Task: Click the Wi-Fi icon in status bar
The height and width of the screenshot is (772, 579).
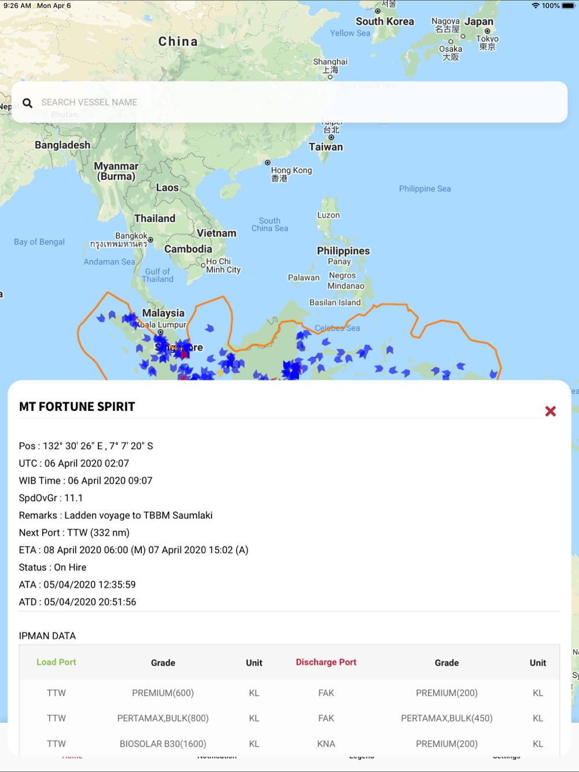Action: coord(536,6)
